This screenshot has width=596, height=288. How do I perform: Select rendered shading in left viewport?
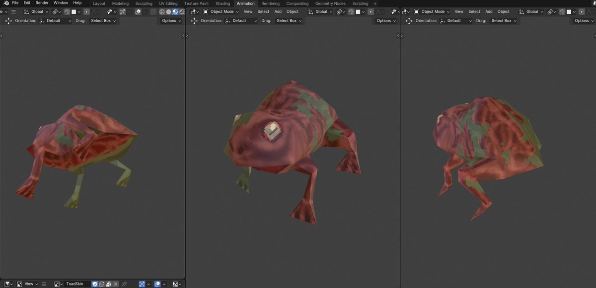coord(181,11)
